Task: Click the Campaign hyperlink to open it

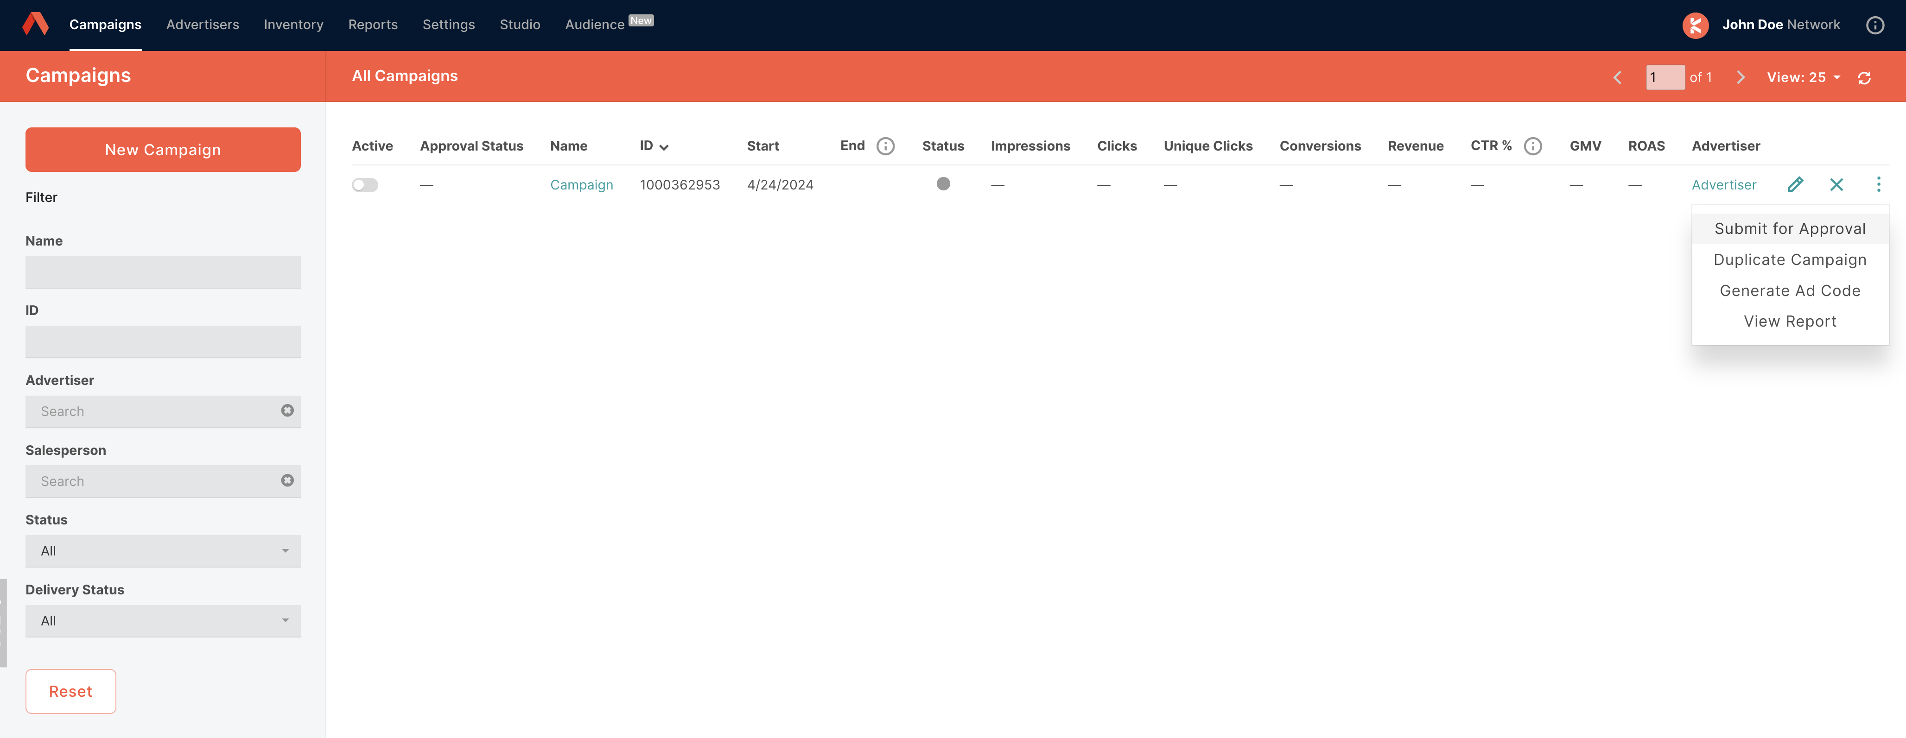Action: [581, 183]
